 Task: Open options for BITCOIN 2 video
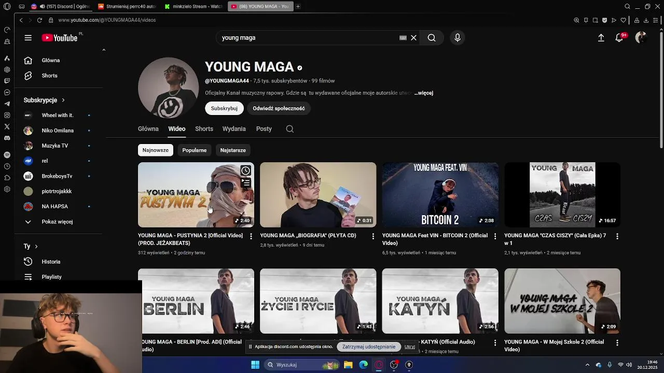[495, 236]
